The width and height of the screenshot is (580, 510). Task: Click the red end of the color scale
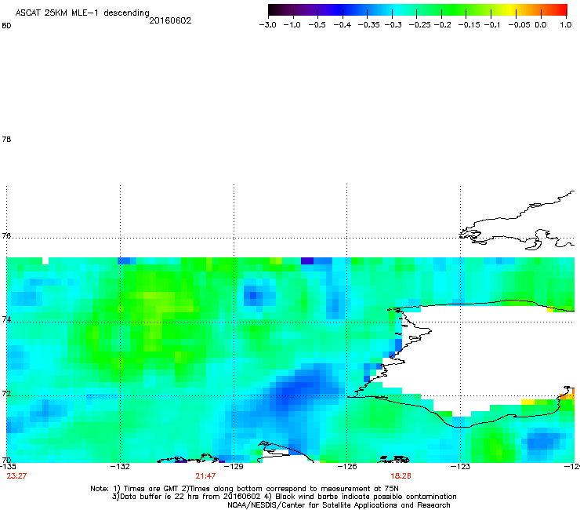pyautogui.click(x=560, y=9)
